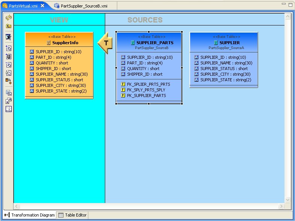
Task: Click the save diagram icon
Action: [9, 93]
